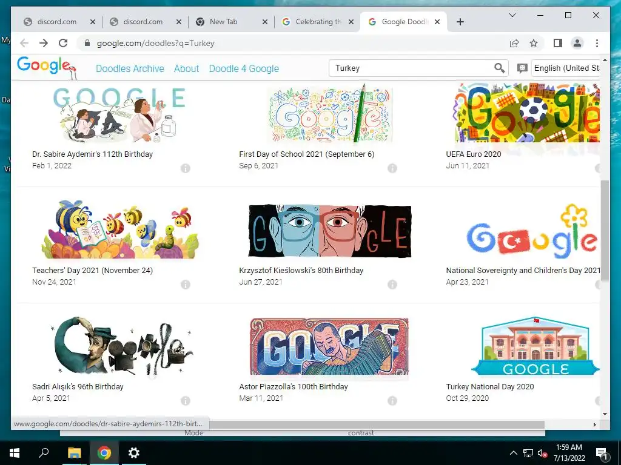Open the Sadri Alışık film camera doodle image
Image resolution: width=621 pixels, height=465 pixels.
coord(123,346)
